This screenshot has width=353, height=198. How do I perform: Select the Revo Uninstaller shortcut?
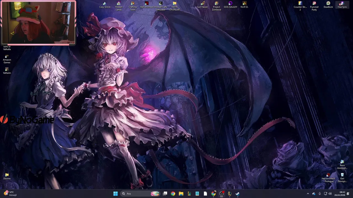click(342, 165)
